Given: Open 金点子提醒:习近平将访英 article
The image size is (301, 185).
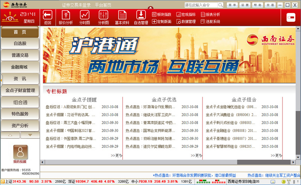Looking at the screenshot, I should [x=70, y=115].
